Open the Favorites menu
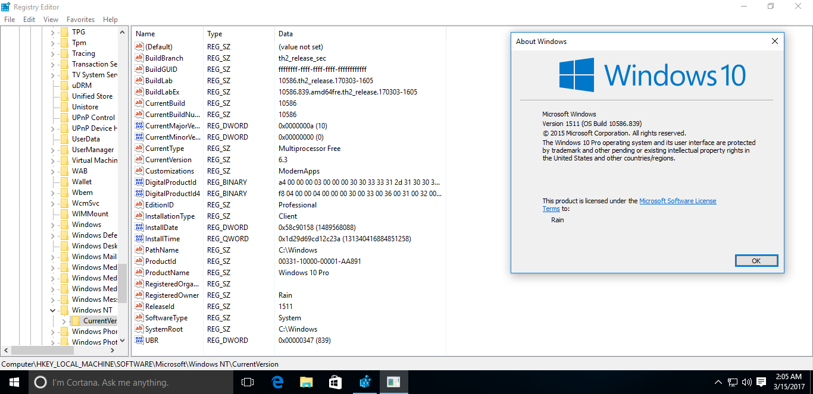813x394 pixels. click(80, 20)
